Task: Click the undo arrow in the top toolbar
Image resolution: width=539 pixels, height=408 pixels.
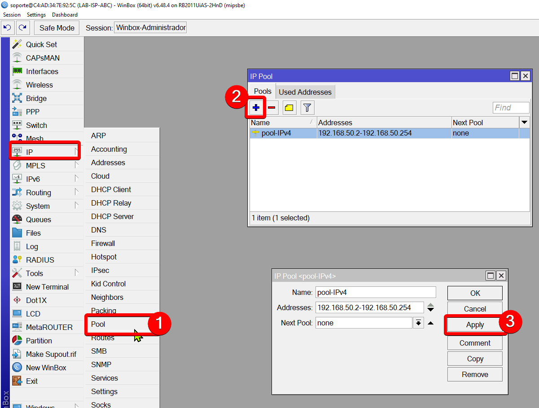Action: point(8,27)
